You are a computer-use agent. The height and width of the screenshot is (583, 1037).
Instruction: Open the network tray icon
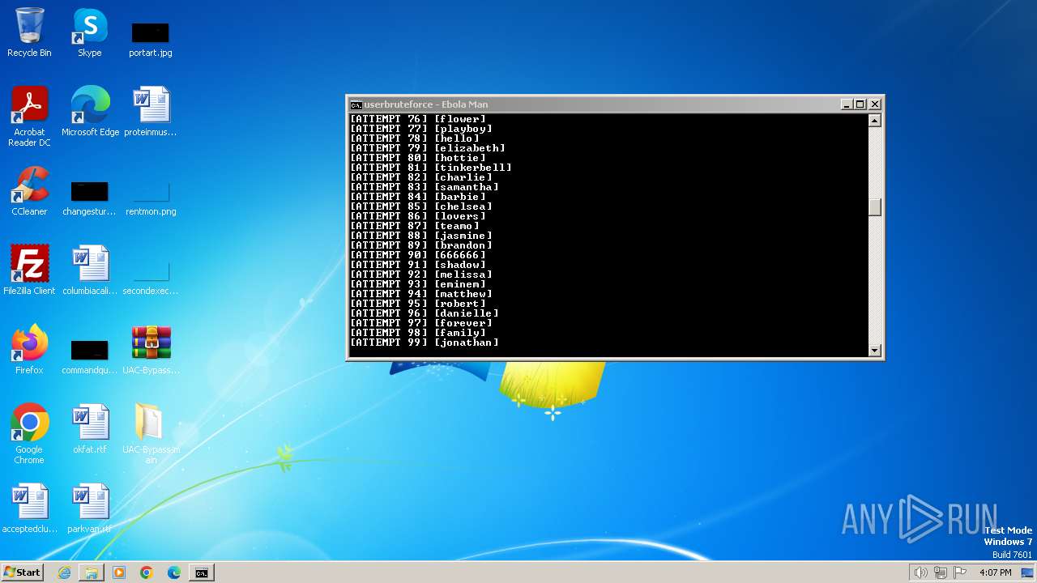(941, 572)
